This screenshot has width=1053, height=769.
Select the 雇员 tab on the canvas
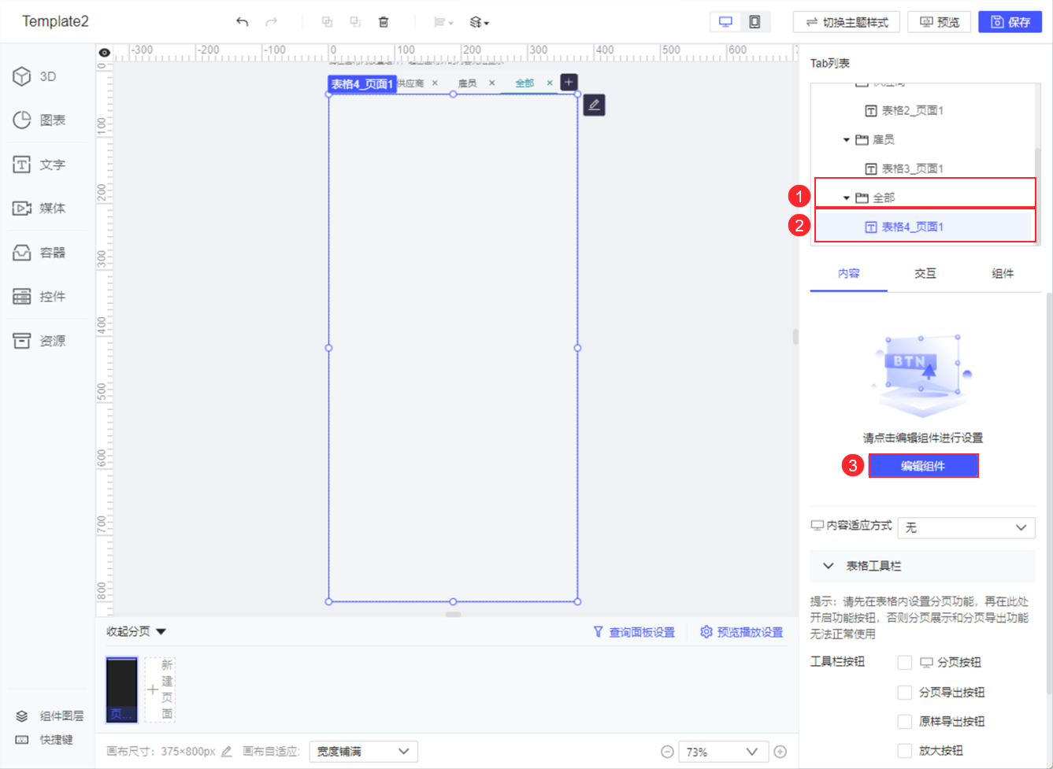pos(467,82)
